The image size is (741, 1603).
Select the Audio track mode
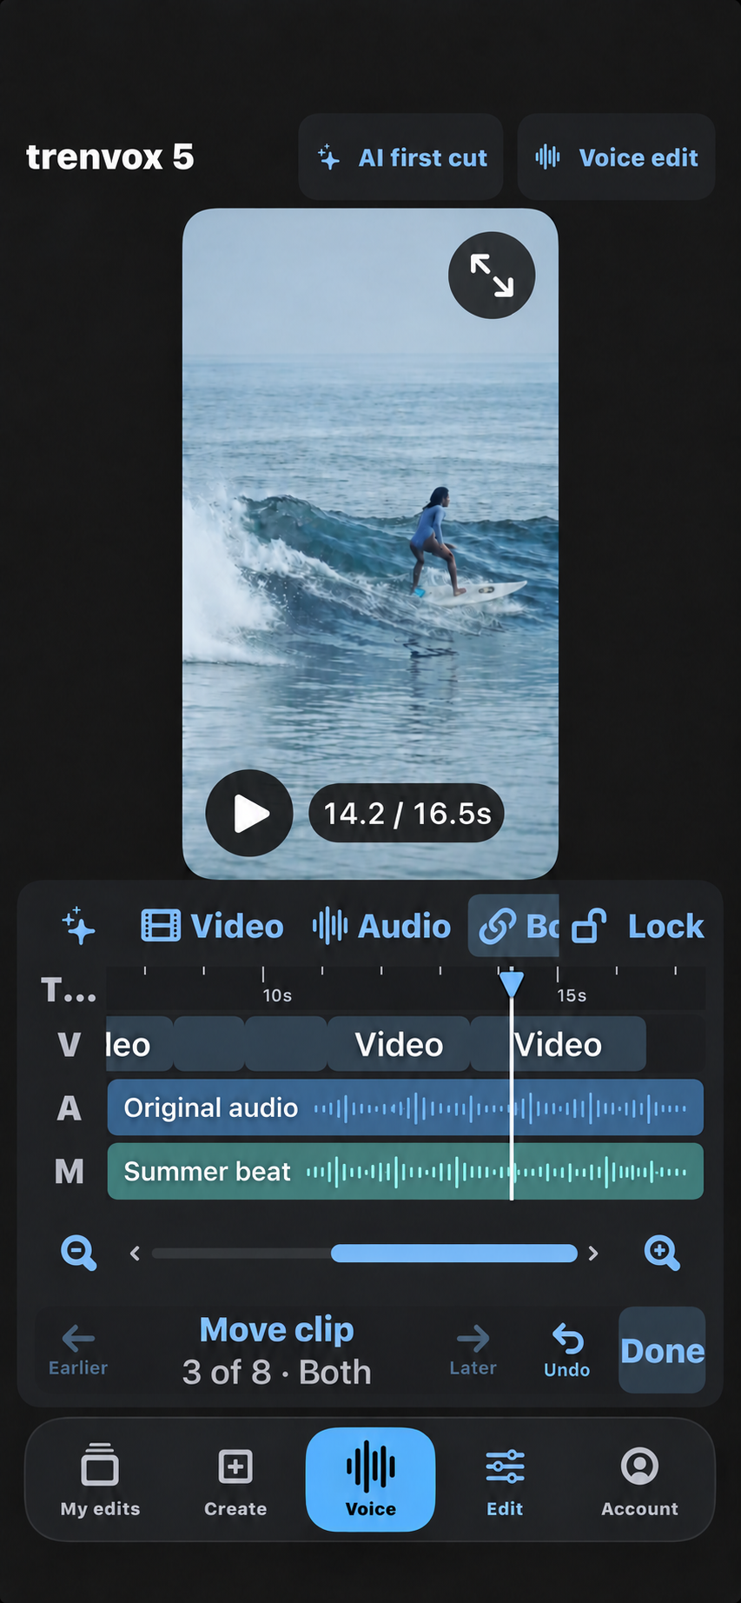382,926
